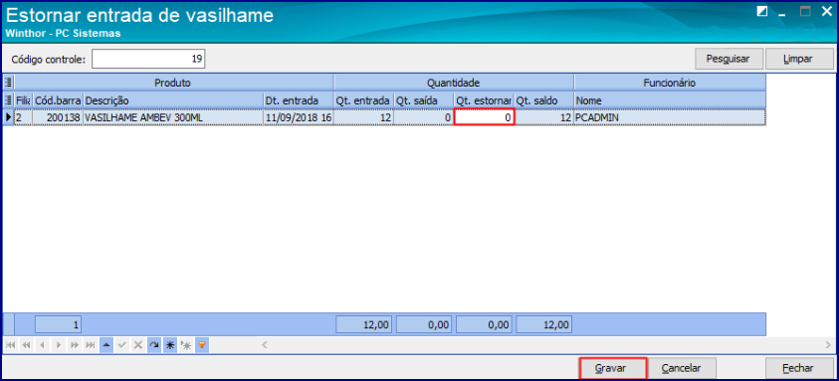Click the Pesquisar button

(x=729, y=59)
